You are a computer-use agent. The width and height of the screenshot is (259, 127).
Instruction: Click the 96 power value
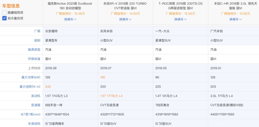[x=157, y=77]
